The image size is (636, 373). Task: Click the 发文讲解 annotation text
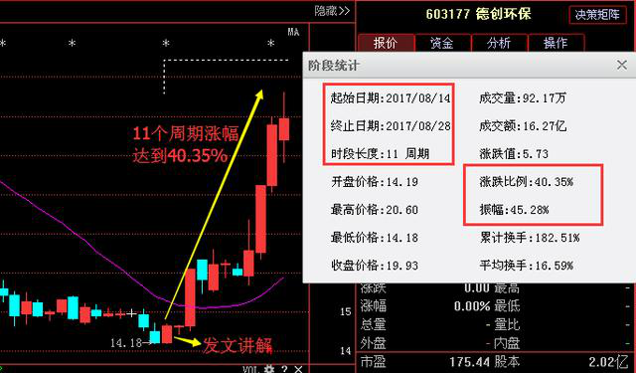click(x=238, y=345)
